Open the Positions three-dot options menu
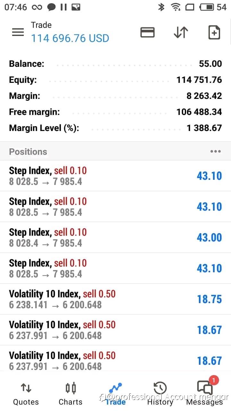The height and width of the screenshot is (411, 231). point(215,152)
